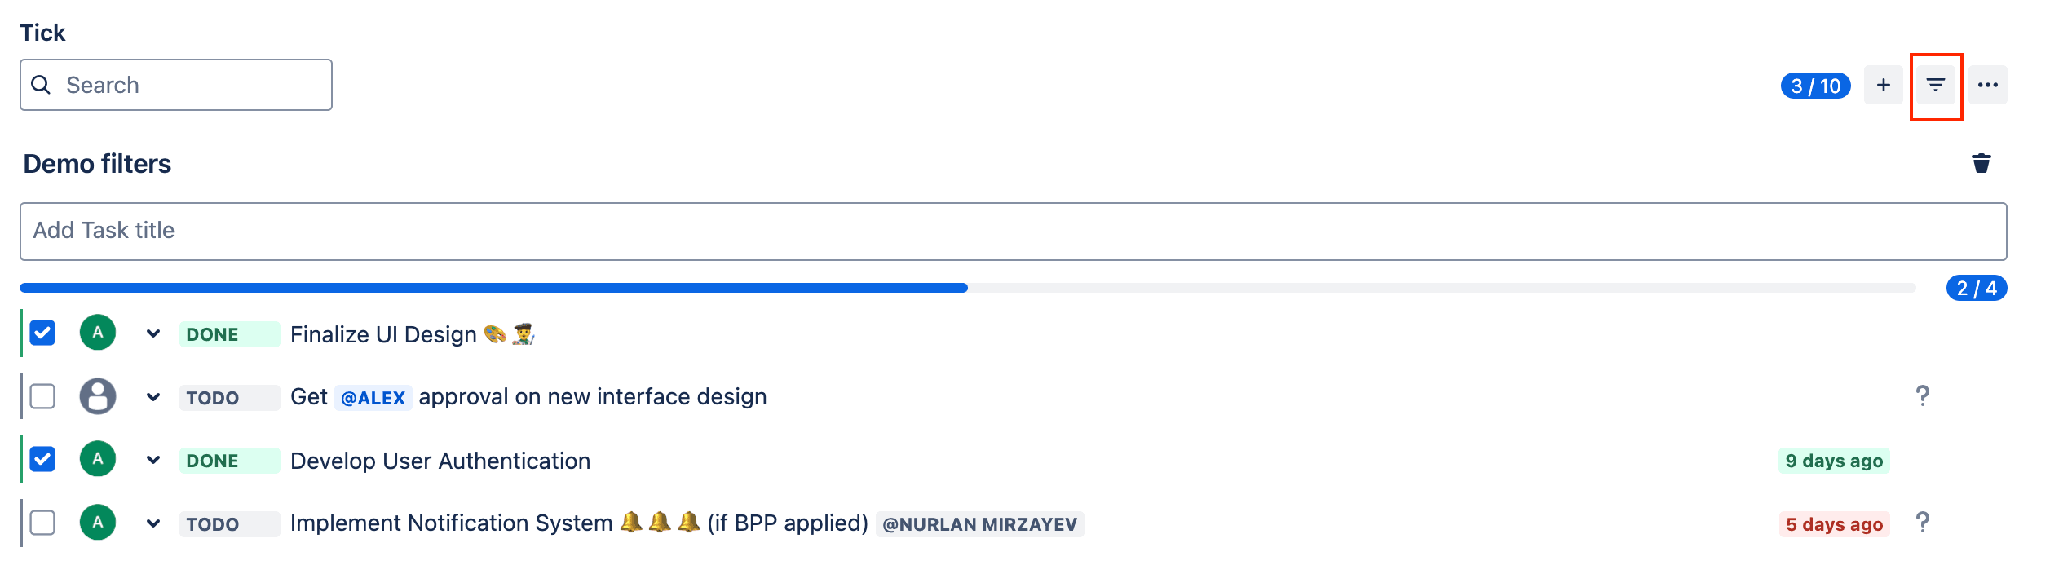Image resolution: width=2050 pixels, height=574 pixels.
Task: Open the filter icon next to plus
Action: tap(1936, 85)
